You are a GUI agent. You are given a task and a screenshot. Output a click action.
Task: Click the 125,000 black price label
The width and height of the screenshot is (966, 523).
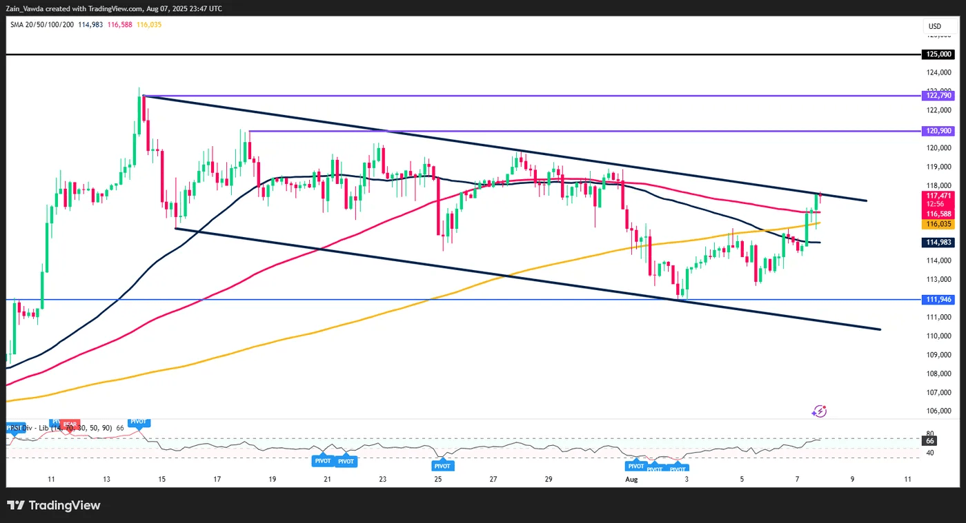click(x=939, y=54)
